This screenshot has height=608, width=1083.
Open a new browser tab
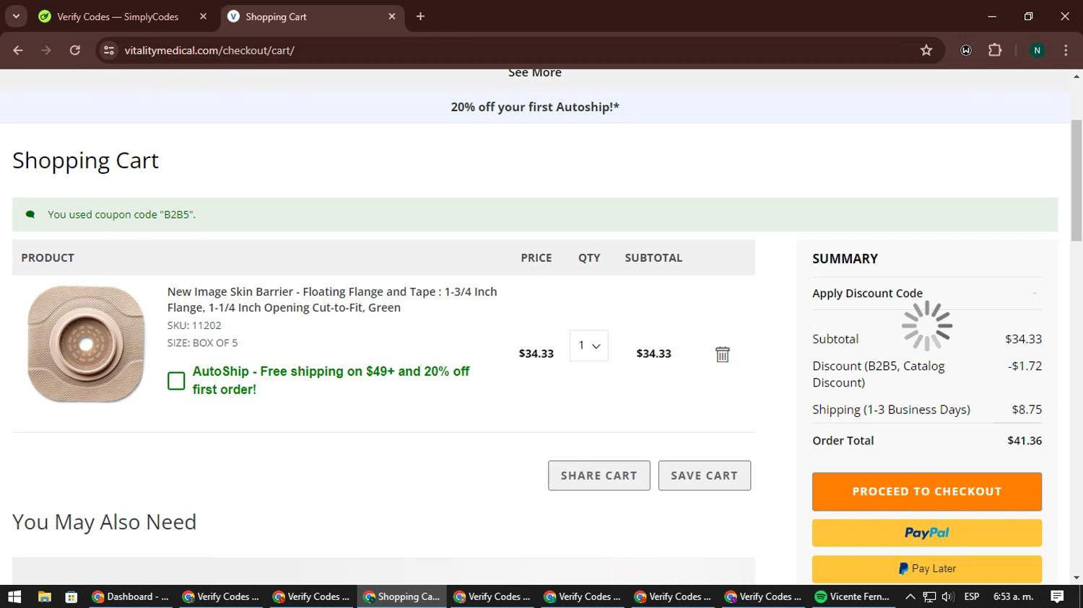420,17
